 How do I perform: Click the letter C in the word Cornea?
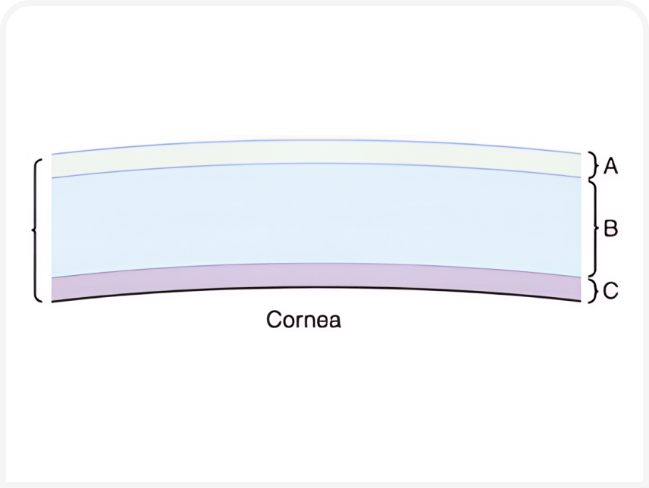pos(274,320)
